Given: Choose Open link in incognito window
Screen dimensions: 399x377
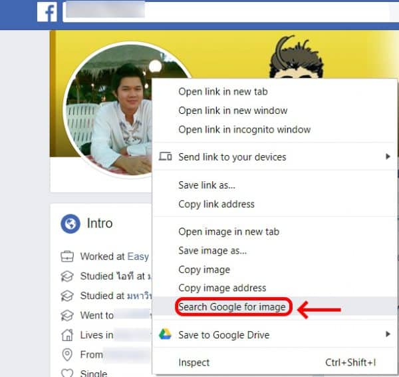Looking at the screenshot, I should tap(244, 129).
